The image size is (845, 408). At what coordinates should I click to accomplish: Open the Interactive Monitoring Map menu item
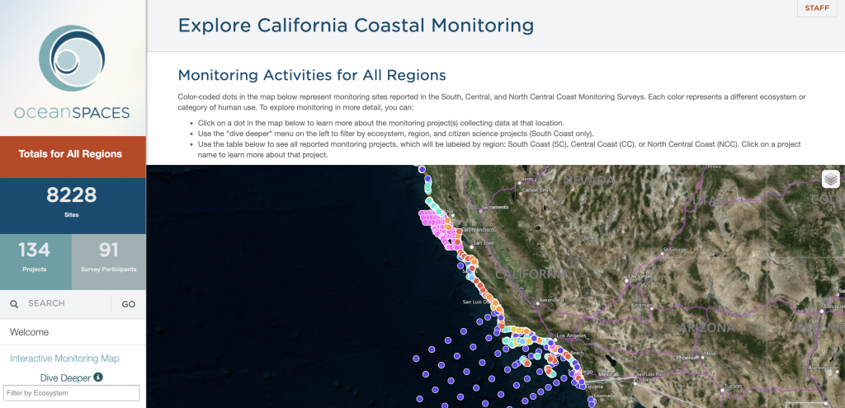pyautogui.click(x=64, y=359)
